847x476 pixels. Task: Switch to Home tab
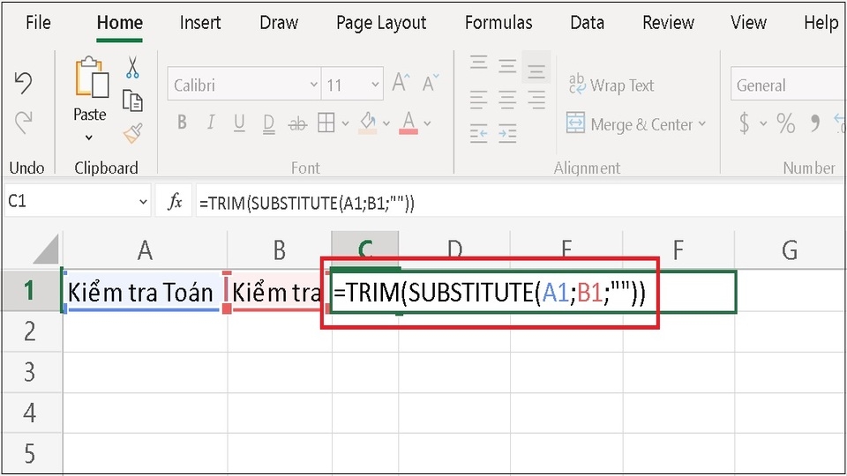(x=119, y=23)
